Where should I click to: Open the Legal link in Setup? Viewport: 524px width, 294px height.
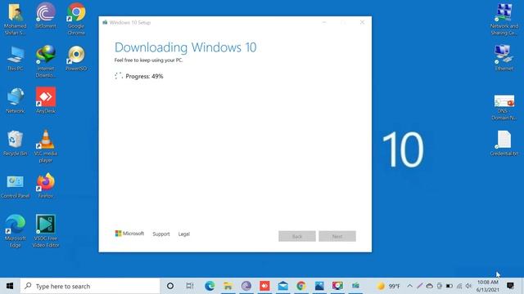[x=183, y=234]
